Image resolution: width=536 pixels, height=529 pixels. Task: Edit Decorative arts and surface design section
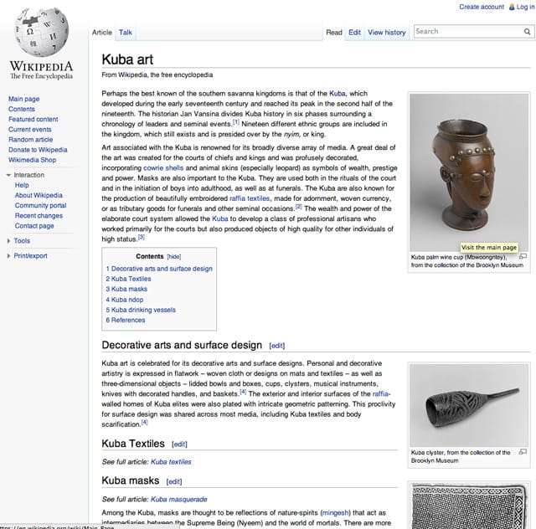[x=277, y=346]
